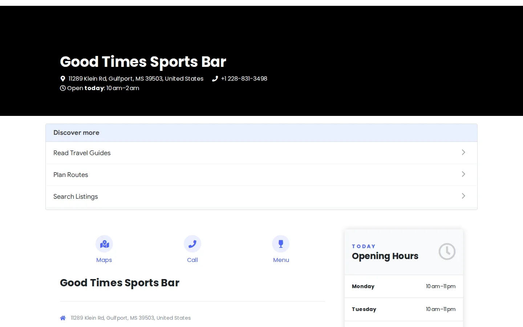The width and height of the screenshot is (523, 327).
Task: Click the Call phone icon
Action: pos(192,244)
